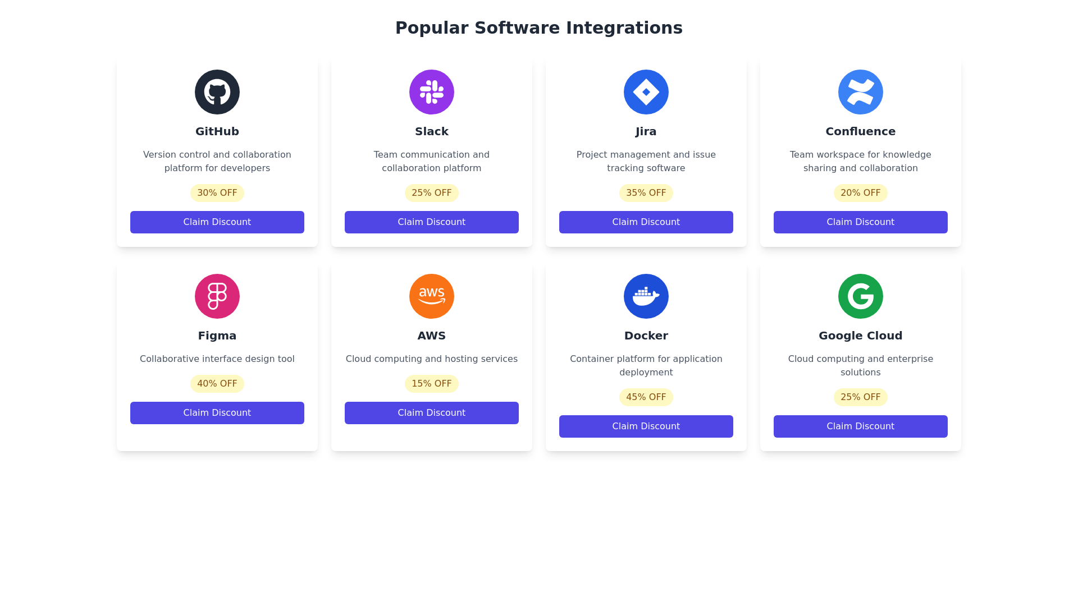The height and width of the screenshot is (606, 1078).
Task: Claim the Google Cloud discount
Action: click(x=861, y=426)
